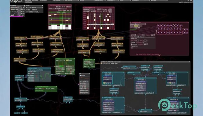Shift drum sequencer pattern left with arrow
This screenshot has height=116, width=203.
coord(92,9)
